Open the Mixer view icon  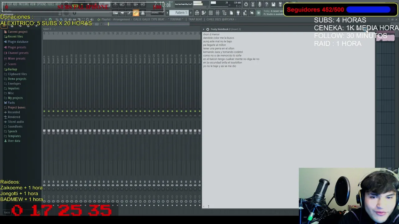click(218, 13)
